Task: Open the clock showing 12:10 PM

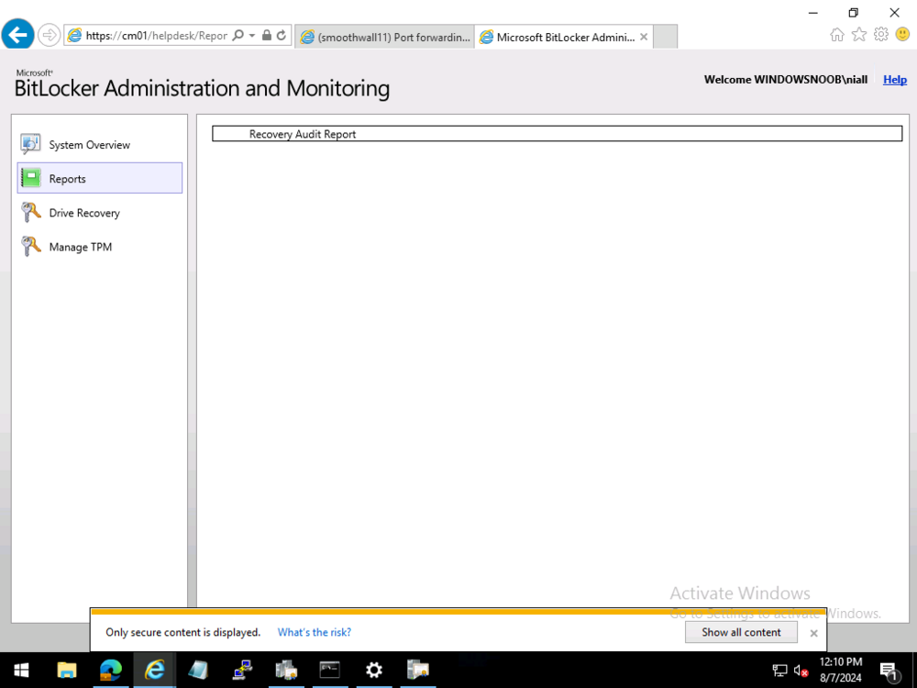Action: 840,670
